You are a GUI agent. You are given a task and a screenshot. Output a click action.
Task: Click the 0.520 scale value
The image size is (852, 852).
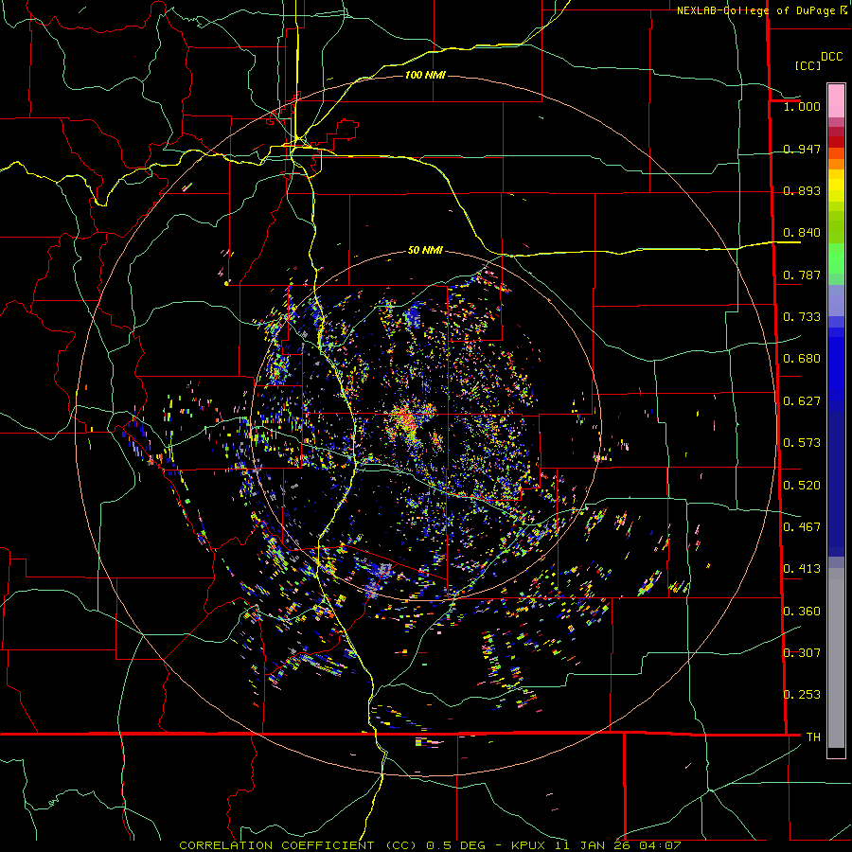(802, 486)
